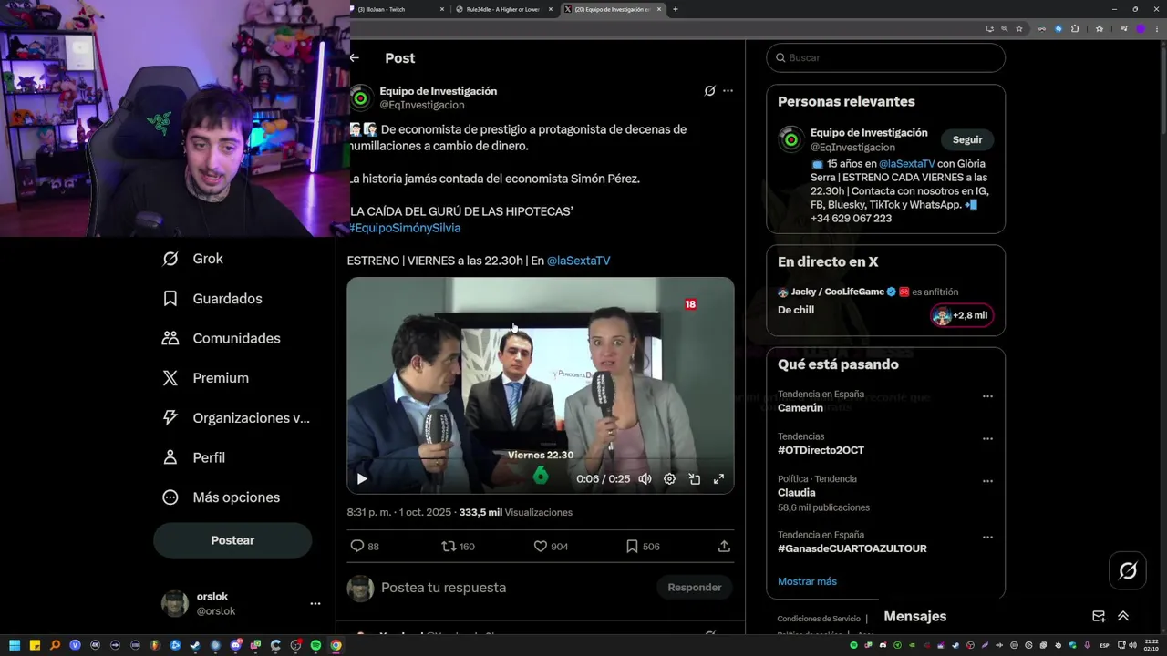Open Spotify from taskbar
This screenshot has width=1167, height=656.
[x=315, y=645]
